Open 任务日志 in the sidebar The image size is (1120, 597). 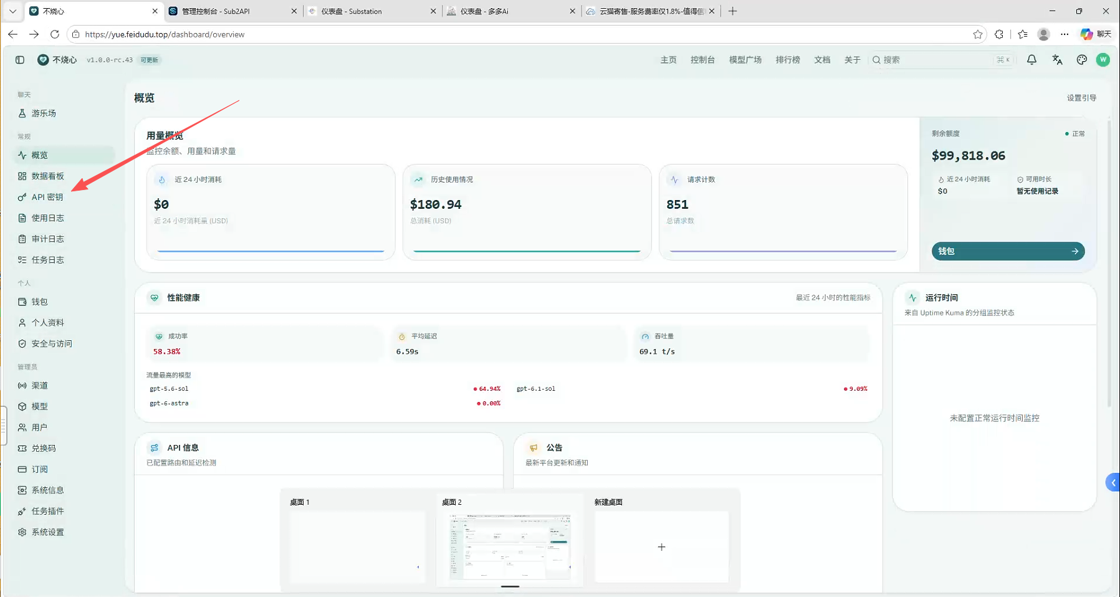64,260
